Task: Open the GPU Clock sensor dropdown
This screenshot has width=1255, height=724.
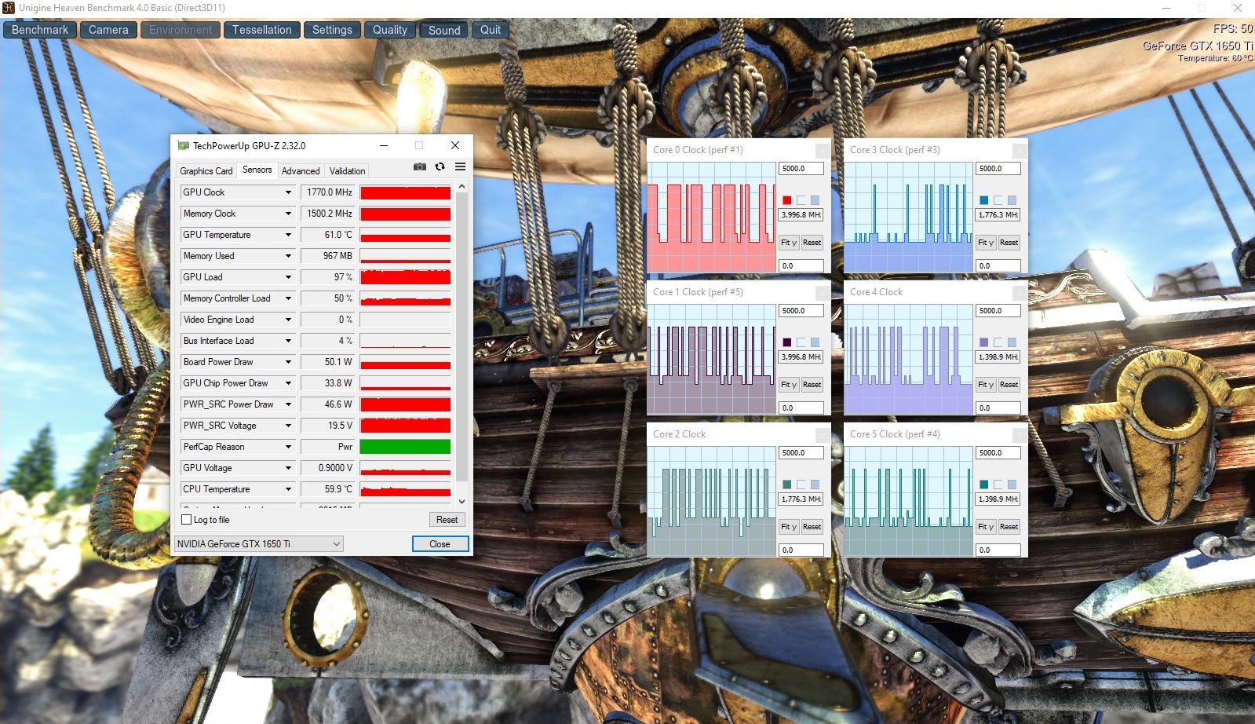Action: point(288,192)
